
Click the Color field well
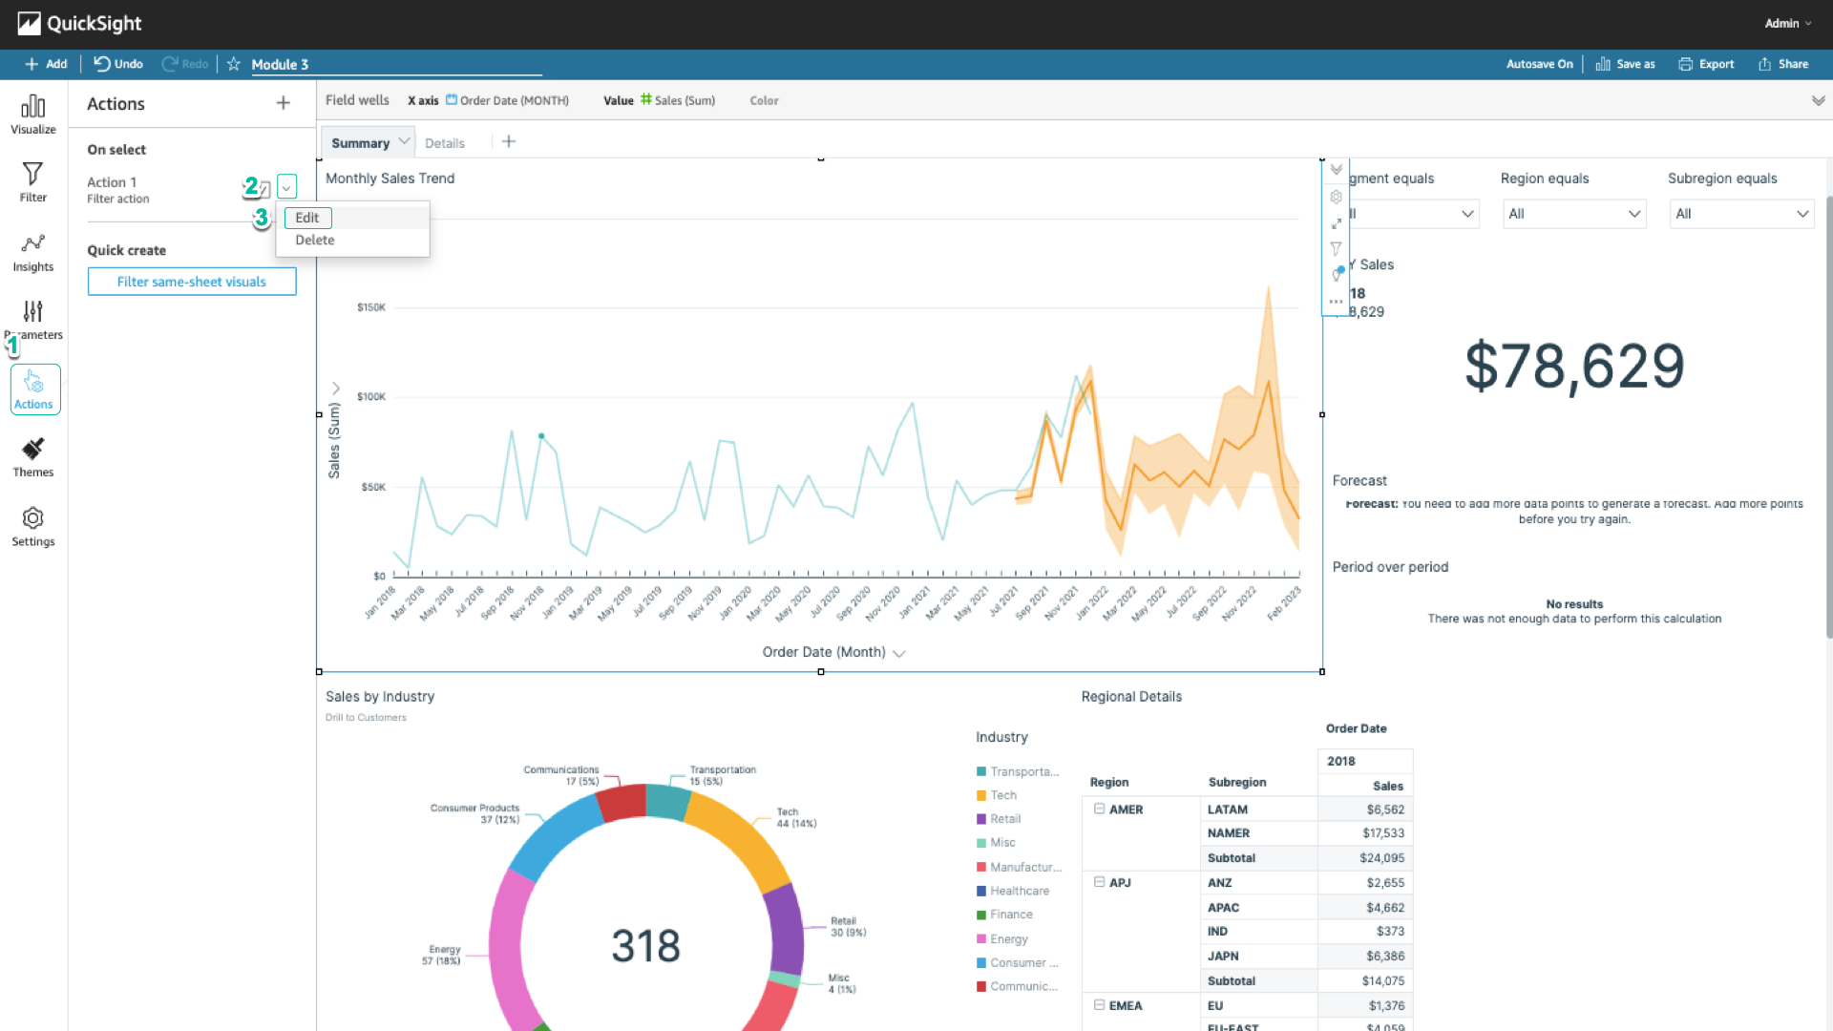tap(764, 100)
